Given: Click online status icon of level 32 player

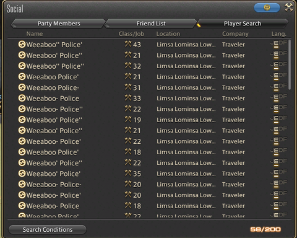Looking at the screenshot, I should [x=22, y=66].
